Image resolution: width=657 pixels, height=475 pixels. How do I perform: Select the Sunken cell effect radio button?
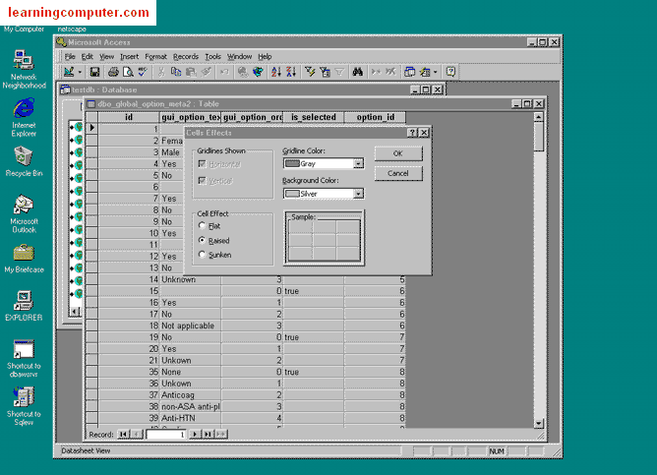[202, 255]
